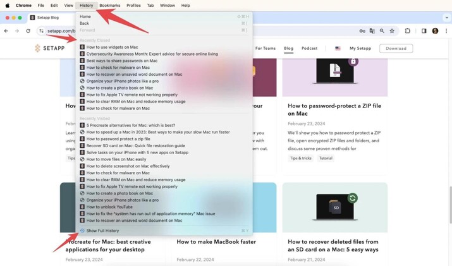Click the page vertical scrollbar

pyautogui.click(x=450, y=205)
